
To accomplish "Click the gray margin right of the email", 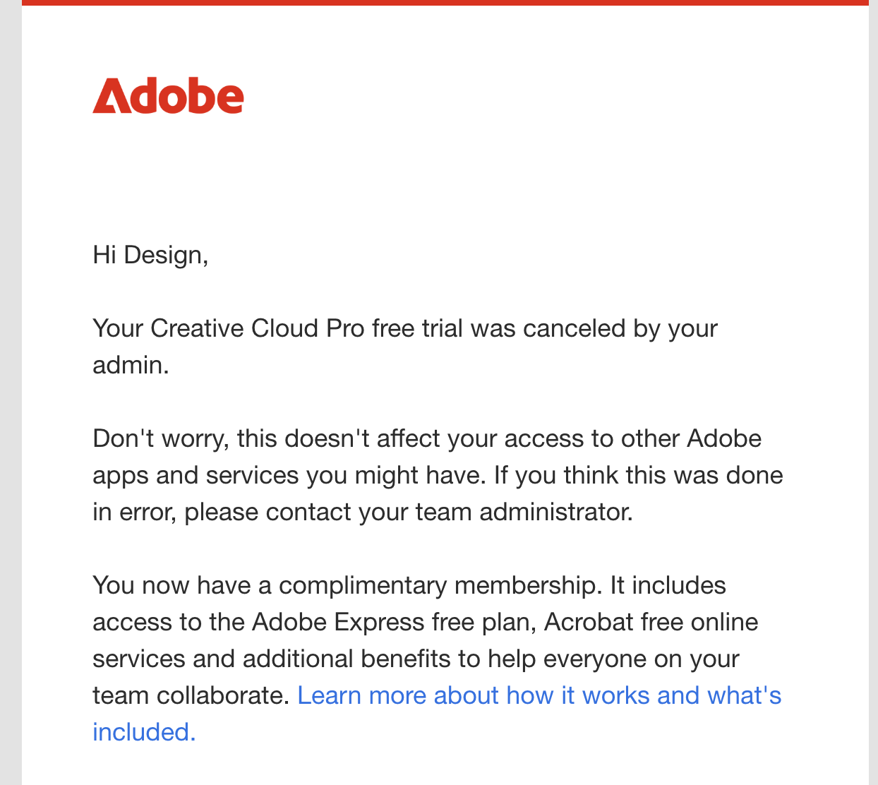I will (x=873, y=393).
